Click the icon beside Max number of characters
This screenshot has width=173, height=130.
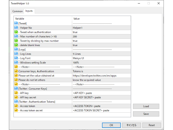(x=16, y=36)
